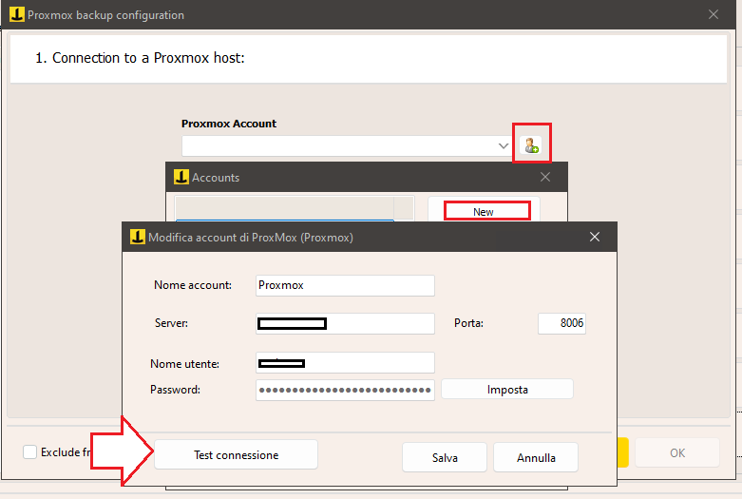Click Annulla to cancel editing

pyautogui.click(x=536, y=457)
